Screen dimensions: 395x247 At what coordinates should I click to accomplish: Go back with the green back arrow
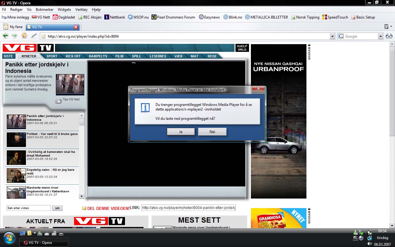[5, 36]
